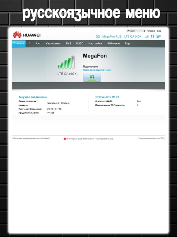Click the signal strength bars icon in header

(147, 36)
